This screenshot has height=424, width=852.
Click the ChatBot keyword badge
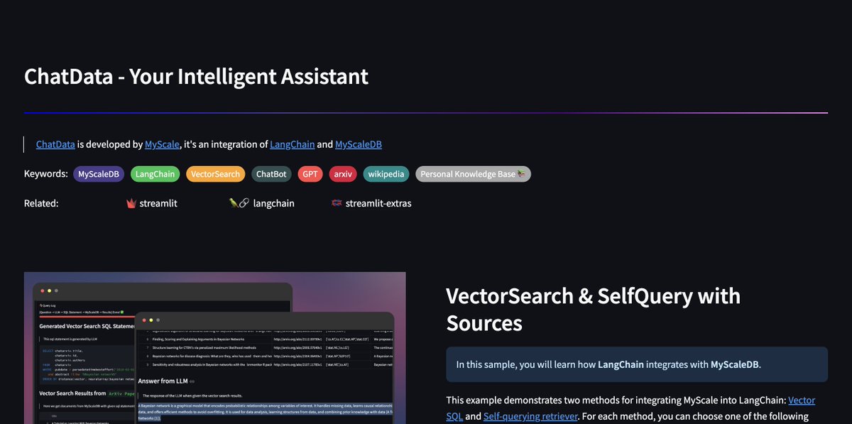coord(271,174)
